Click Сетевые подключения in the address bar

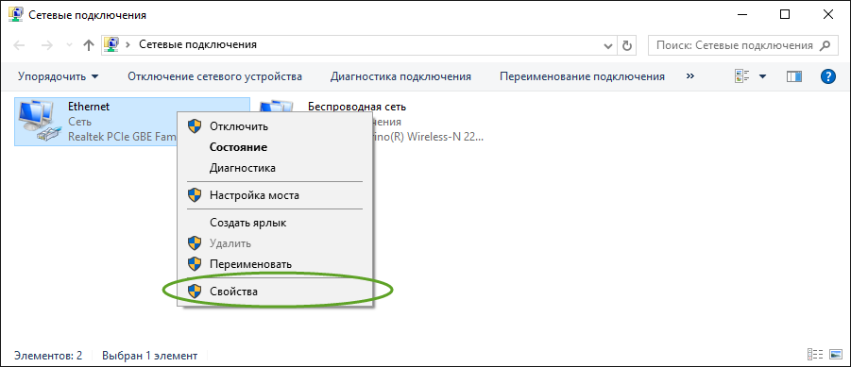197,45
